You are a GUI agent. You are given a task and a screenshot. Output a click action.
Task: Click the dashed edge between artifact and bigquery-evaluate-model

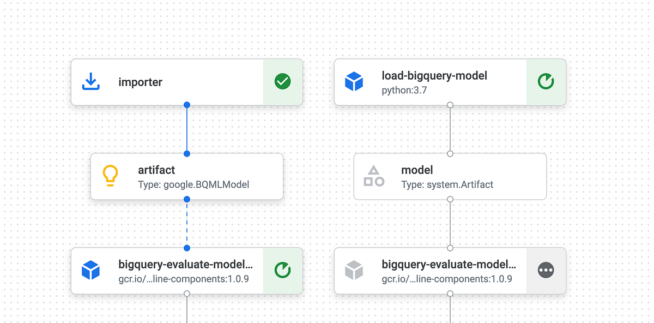click(x=187, y=224)
